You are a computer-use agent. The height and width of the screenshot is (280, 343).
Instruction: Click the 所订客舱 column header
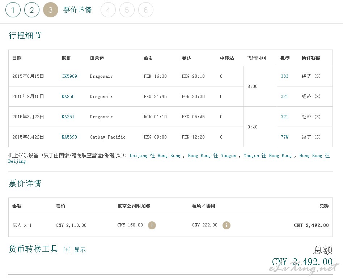click(x=311, y=58)
